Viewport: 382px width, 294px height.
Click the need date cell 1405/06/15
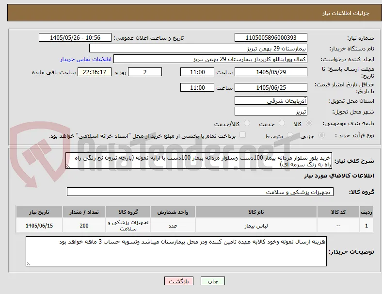(39, 226)
